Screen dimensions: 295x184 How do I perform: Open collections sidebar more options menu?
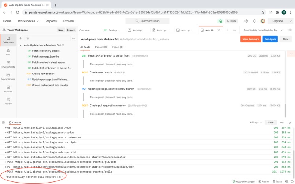(x=74, y=38)
